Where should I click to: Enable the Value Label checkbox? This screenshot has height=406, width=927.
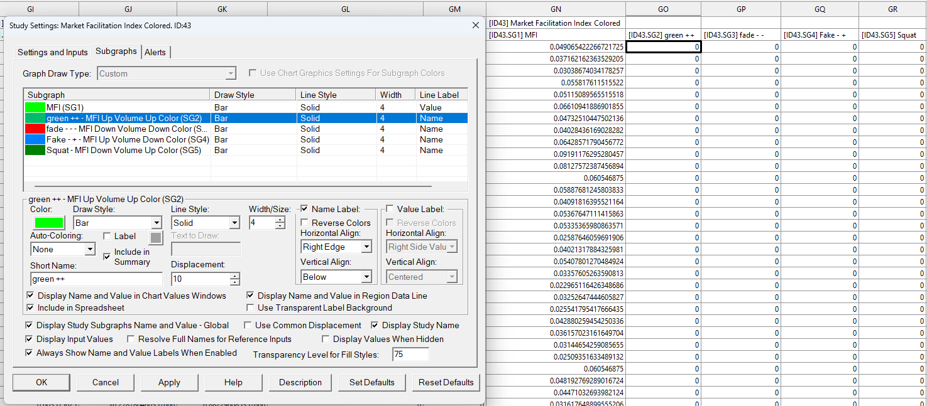(x=390, y=209)
